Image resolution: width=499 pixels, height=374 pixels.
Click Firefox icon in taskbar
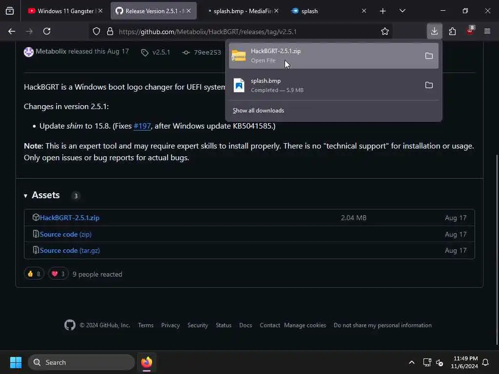pos(147,362)
